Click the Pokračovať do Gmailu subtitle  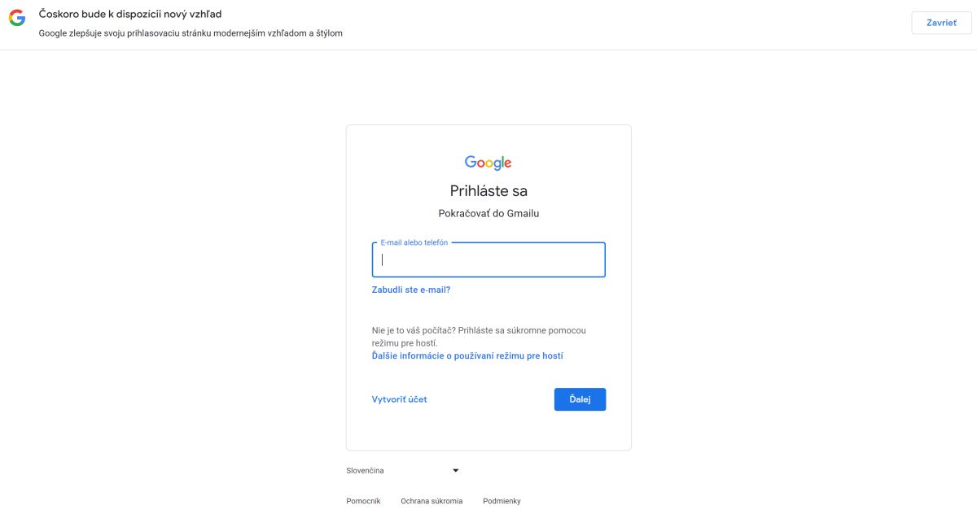488,213
